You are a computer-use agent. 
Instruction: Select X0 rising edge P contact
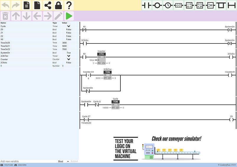coord(84,30)
